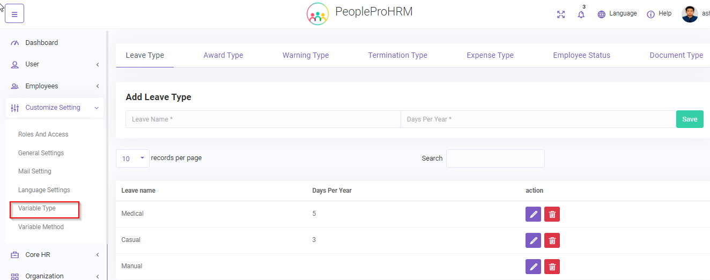Open the Language selector
Screen dimensions: 710x280
[617, 14]
